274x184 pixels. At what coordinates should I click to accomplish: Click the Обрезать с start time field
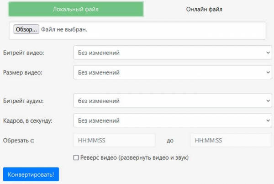point(114,140)
